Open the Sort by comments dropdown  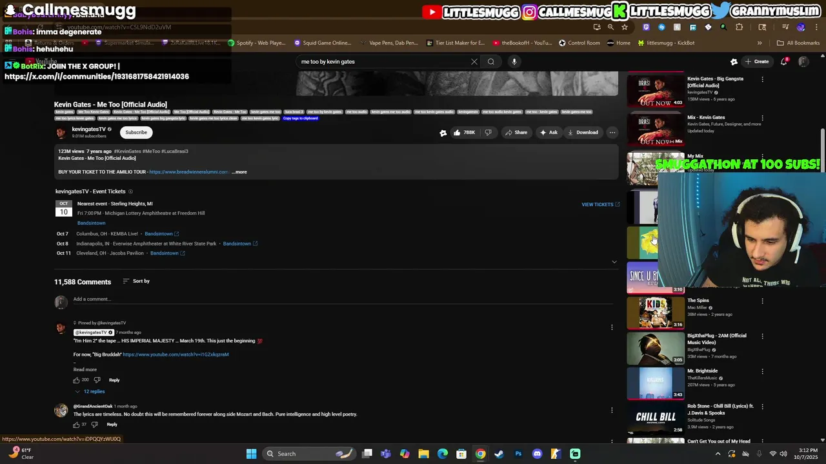point(136,281)
